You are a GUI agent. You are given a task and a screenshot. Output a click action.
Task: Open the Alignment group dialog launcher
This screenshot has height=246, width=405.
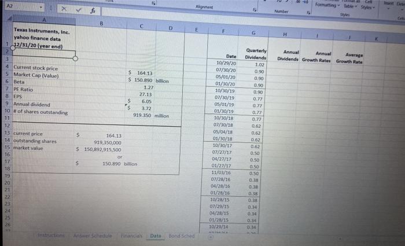(x=254, y=9)
